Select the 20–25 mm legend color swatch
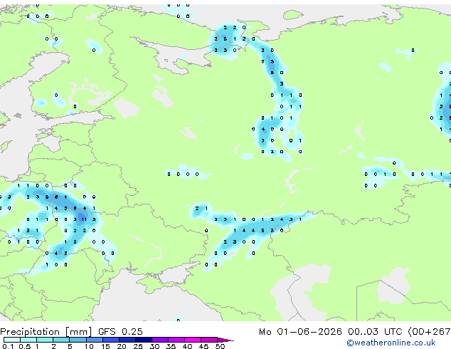Screen dimensions: 451x349 tap(127, 340)
